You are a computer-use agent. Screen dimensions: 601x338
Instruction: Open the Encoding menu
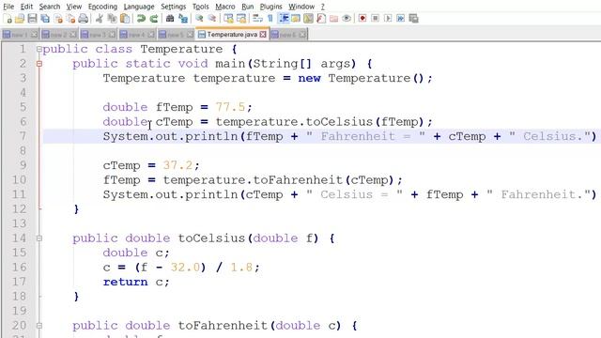102,7
